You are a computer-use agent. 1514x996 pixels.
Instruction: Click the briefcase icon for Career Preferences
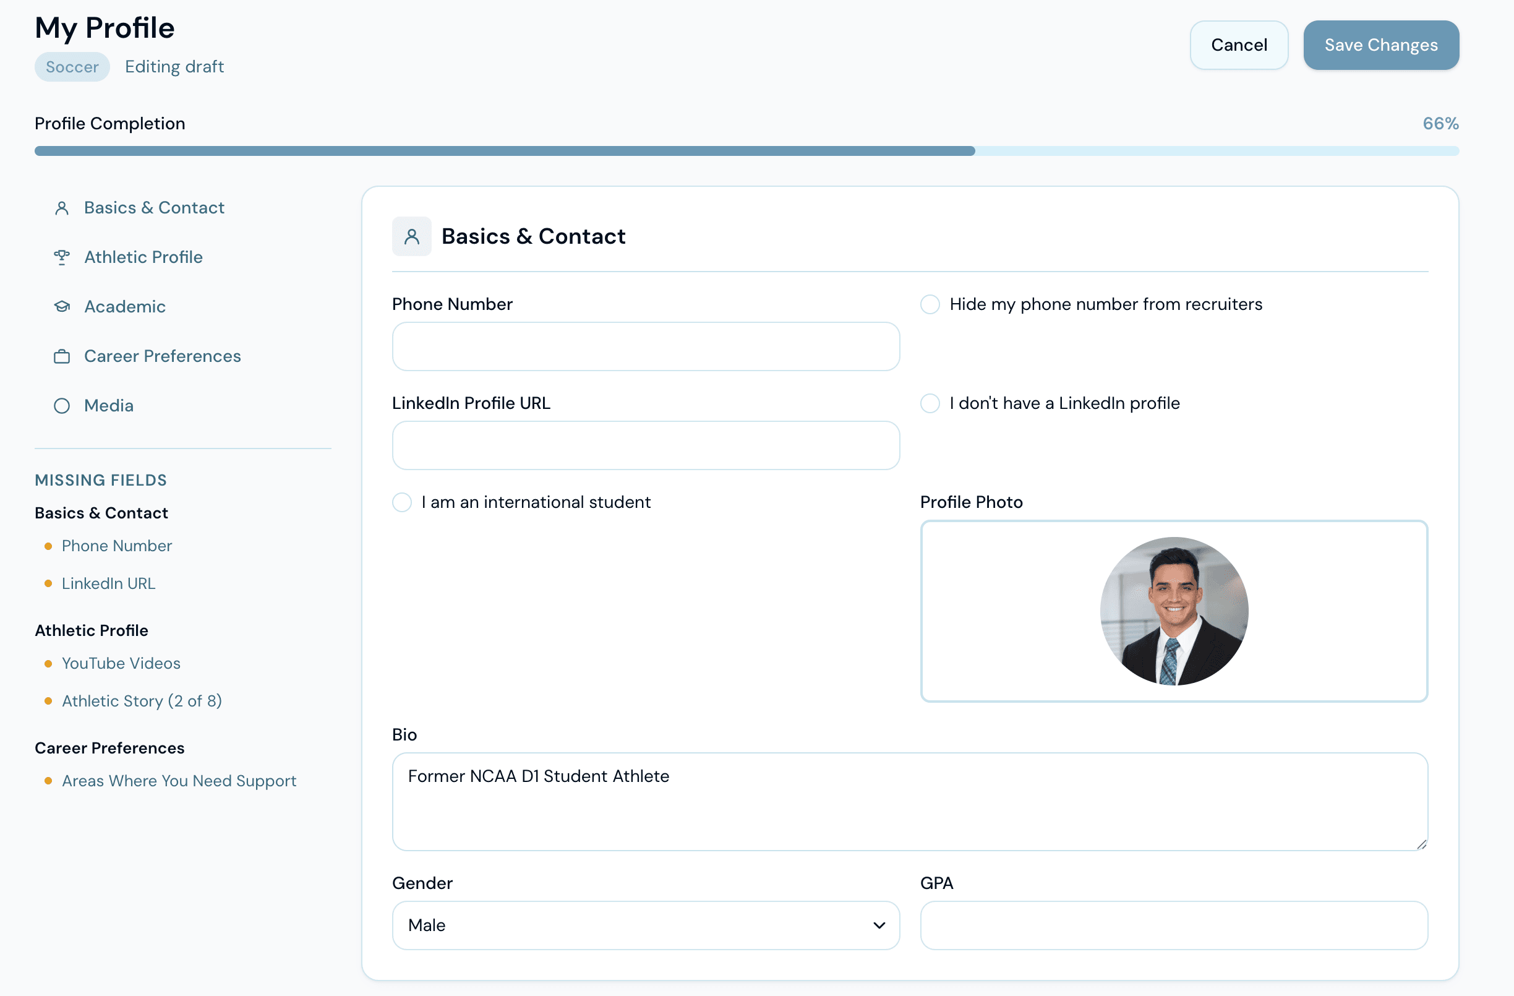pyautogui.click(x=62, y=356)
